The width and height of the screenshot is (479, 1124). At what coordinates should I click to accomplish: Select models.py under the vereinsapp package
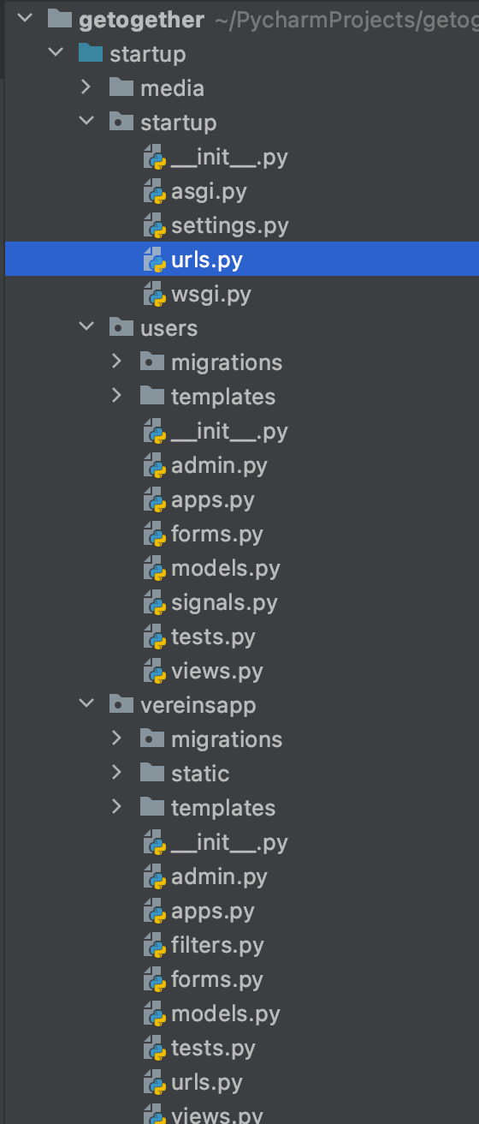(226, 1014)
